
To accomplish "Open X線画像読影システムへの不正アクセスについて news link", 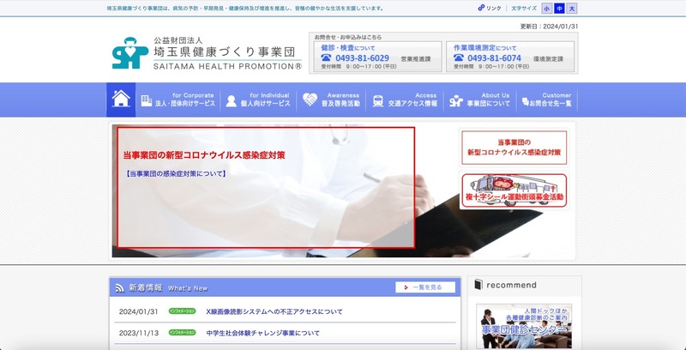I will click(274, 311).
